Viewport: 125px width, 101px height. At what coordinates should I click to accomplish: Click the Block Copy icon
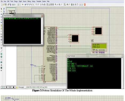click(47, 5)
